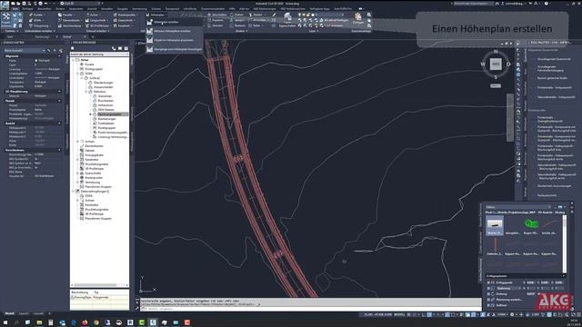582x327 pixels.
Task: Toggle the Auflösen checkbox
Action: tap(488, 305)
